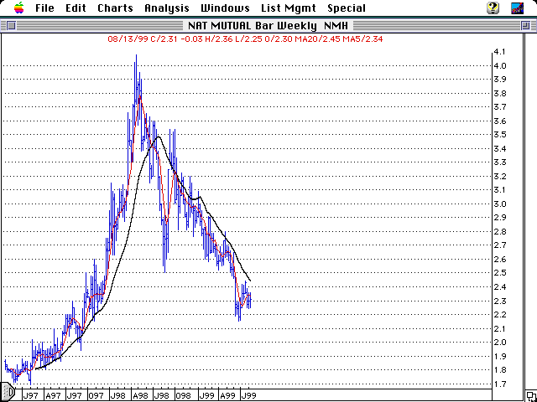Click the C/2.31 close value
Image resolution: width=537 pixels, height=402 pixels.
point(164,39)
